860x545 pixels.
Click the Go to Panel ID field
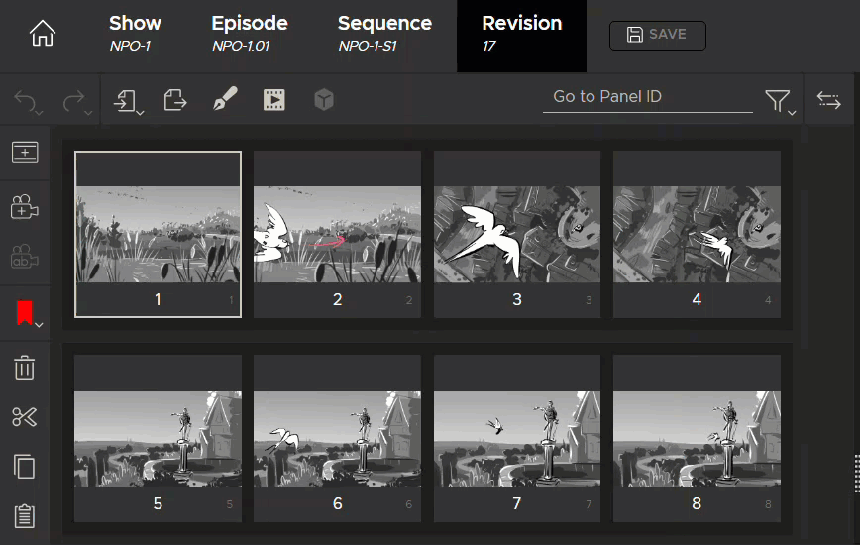[x=647, y=97]
